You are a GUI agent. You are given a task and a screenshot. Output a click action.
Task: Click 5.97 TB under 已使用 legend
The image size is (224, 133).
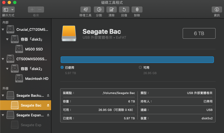(71, 73)
